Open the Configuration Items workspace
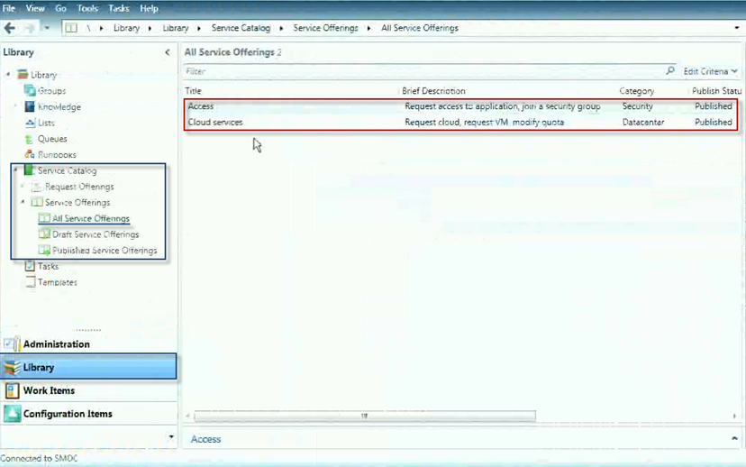The width and height of the screenshot is (746, 467). [68, 415]
